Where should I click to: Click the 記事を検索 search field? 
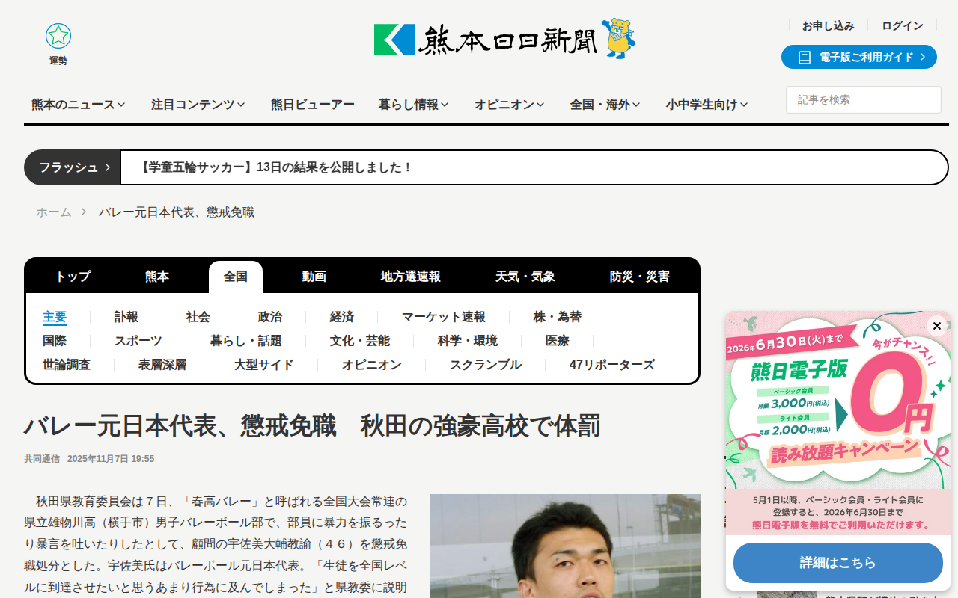tap(864, 99)
